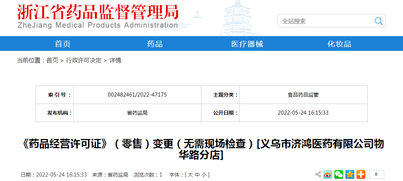Select the 2022-05-24 16:15:33 publish date cell
Viewport: 403px width, 181px height.
[x=303, y=113]
